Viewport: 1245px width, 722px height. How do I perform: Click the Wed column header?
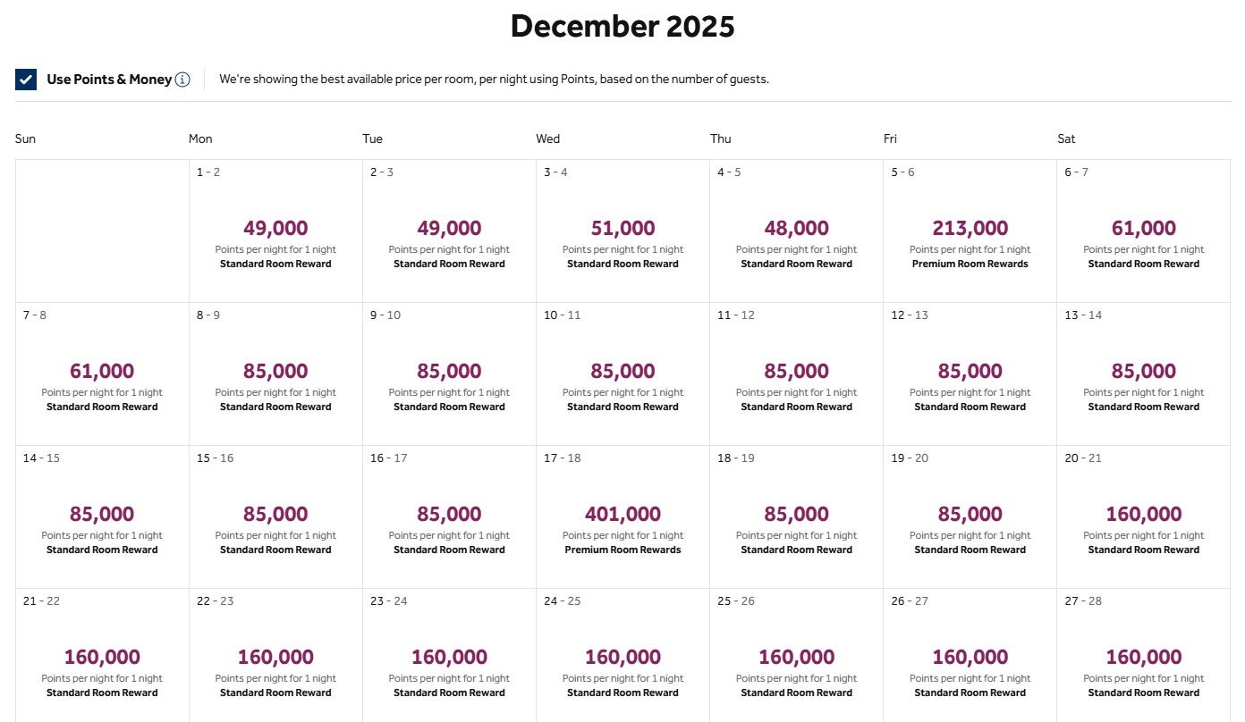[x=547, y=139]
